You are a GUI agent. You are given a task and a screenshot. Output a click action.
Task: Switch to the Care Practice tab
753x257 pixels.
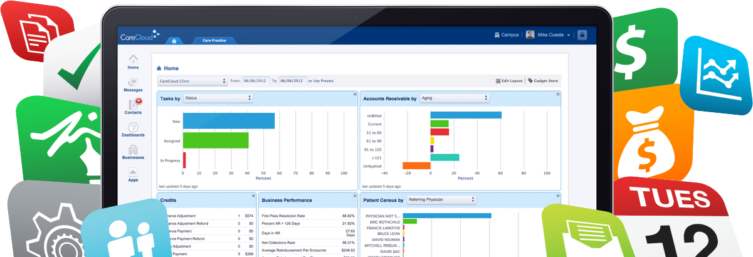coord(214,40)
